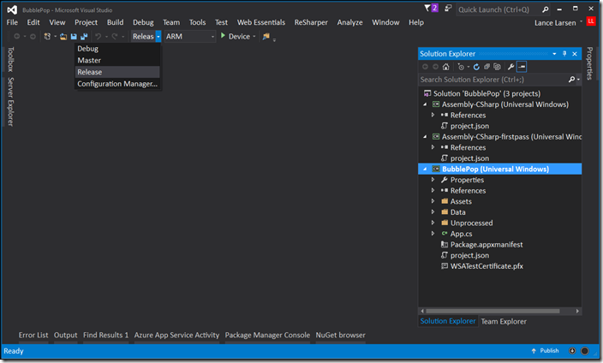Click the Undo arrow icon
The image size is (603, 363).
99,37
